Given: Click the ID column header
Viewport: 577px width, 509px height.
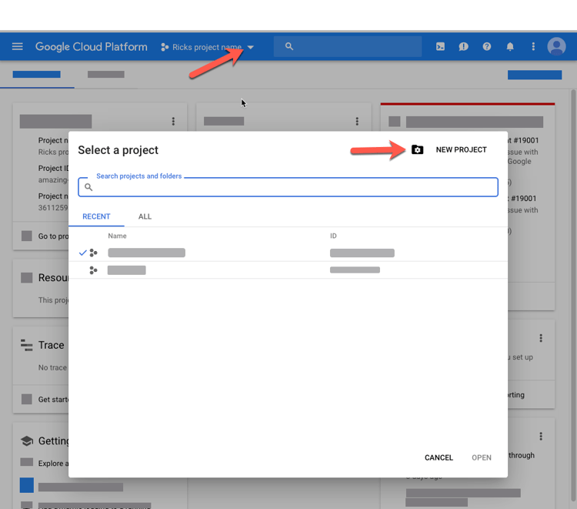Looking at the screenshot, I should point(333,236).
